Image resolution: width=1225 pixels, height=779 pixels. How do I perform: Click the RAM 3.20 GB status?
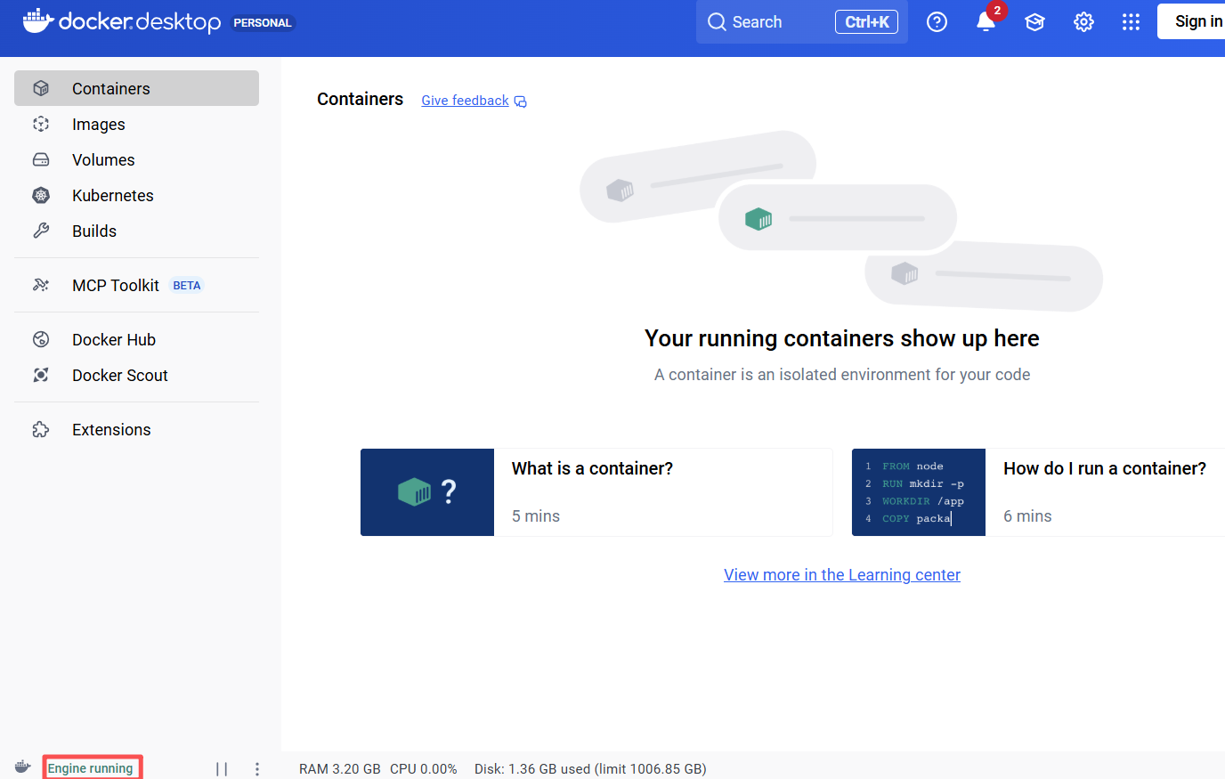(x=340, y=769)
